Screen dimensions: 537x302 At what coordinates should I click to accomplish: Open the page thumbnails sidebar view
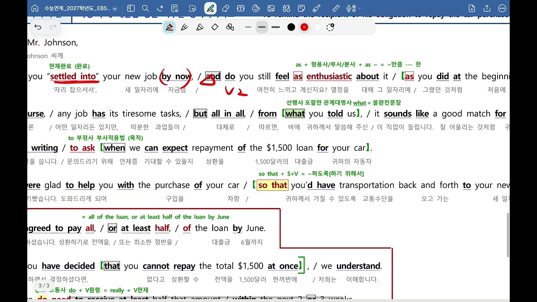[x=131, y=8]
